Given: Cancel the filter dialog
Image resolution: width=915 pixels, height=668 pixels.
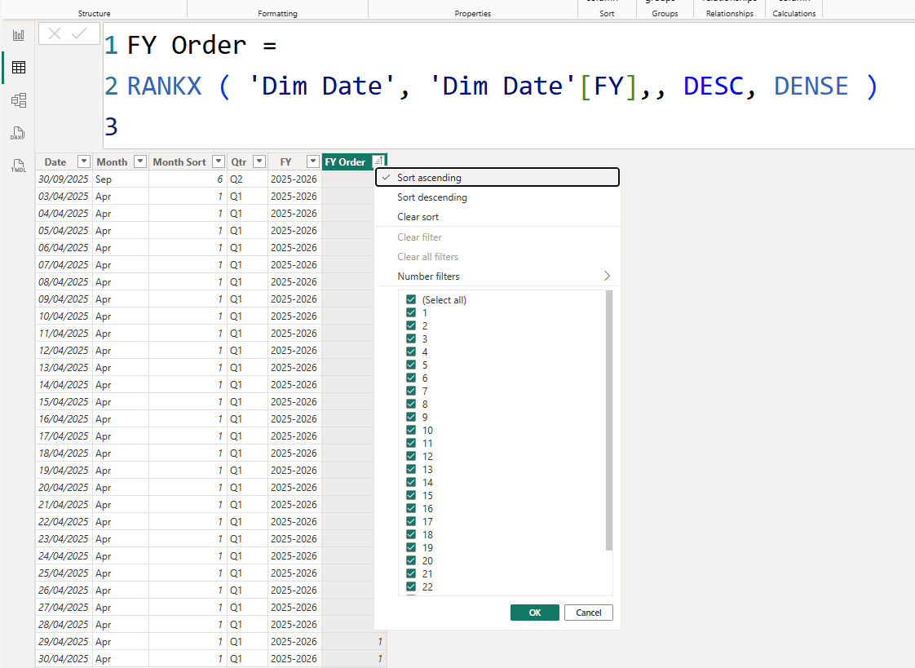Looking at the screenshot, I should (x=588, y=613).
